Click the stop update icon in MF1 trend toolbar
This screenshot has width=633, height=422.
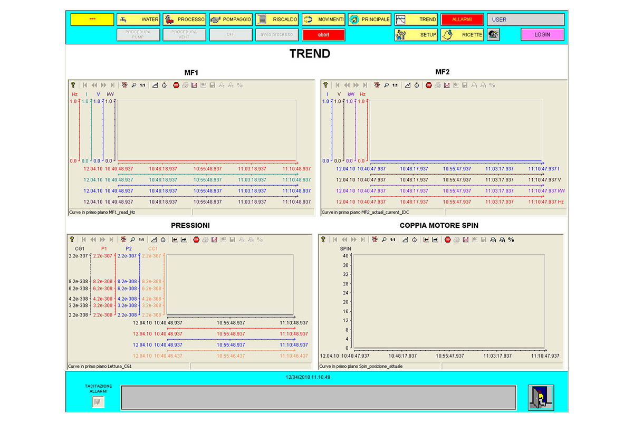[x=176, y=85]
